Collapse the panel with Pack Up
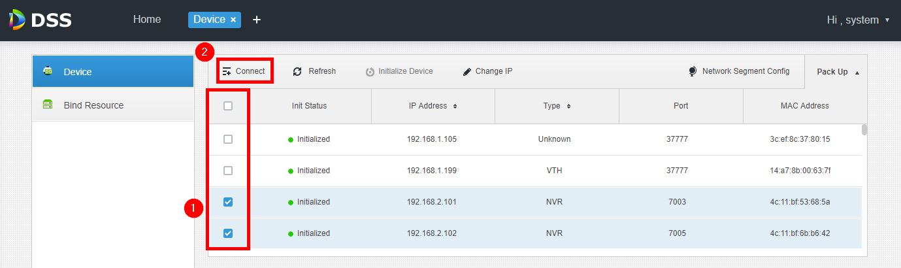This screenshot has height=268, width=901. pyautogui.click(x=838, y=72)
